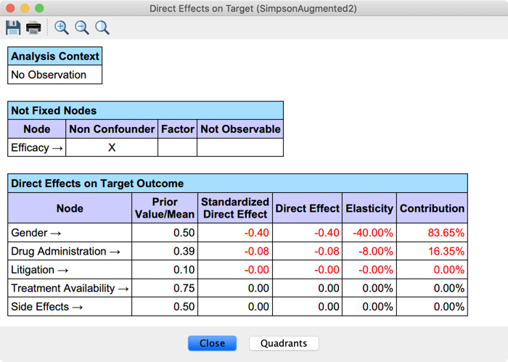Click the Zoom In magnifier icon

62,28
